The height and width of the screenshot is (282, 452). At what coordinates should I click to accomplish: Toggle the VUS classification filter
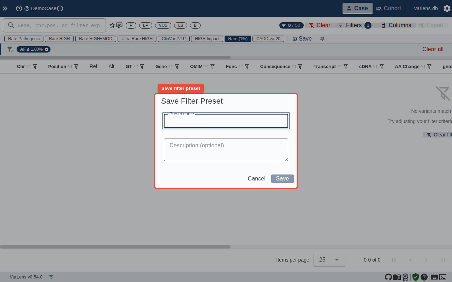(163, 25)
